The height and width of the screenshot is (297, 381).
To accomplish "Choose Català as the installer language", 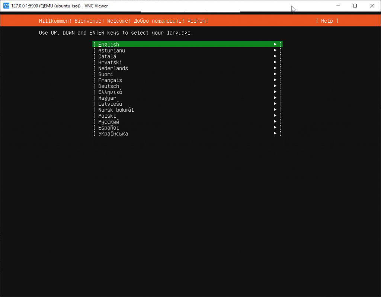I will pos(107,57).
